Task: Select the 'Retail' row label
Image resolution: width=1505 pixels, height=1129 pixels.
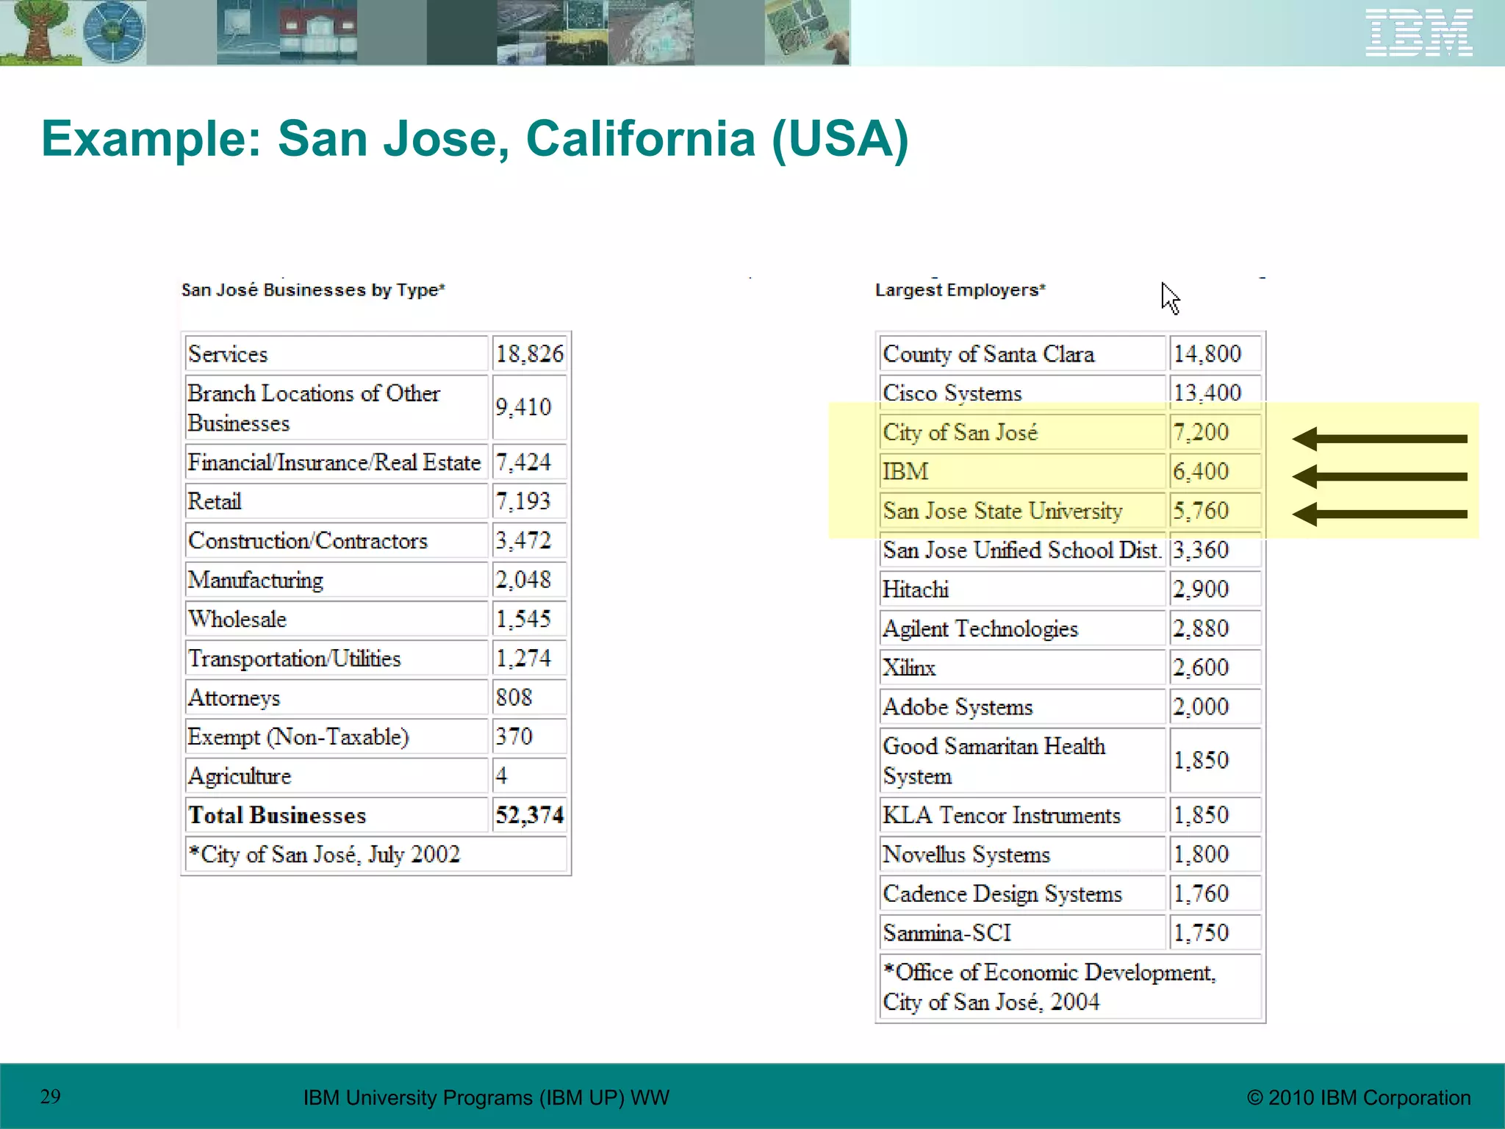Action: [x=337, y=501]
